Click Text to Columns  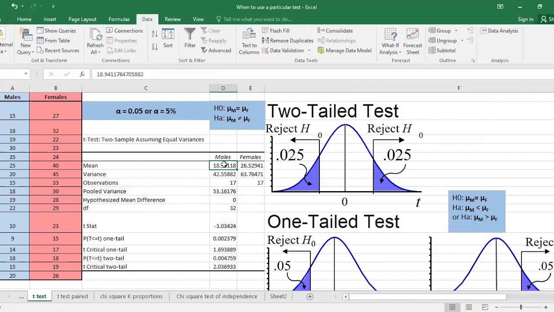(249, 42)
